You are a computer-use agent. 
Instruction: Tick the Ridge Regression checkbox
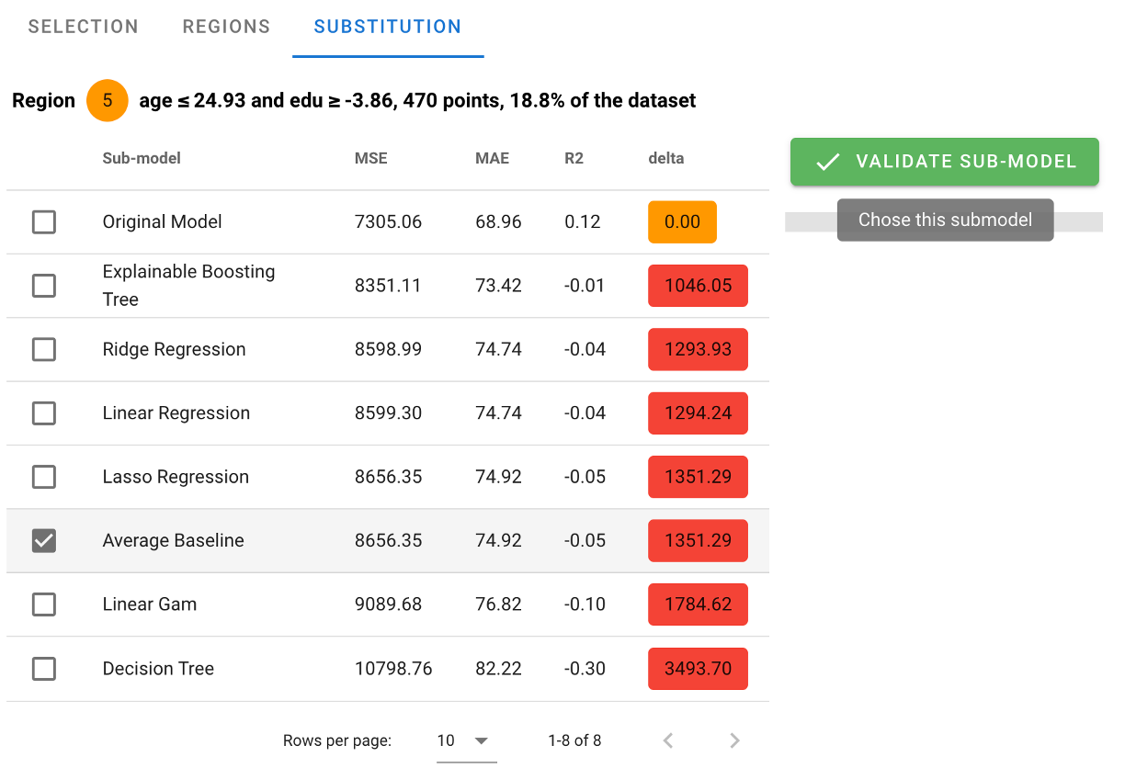click(x=44, y=349)
